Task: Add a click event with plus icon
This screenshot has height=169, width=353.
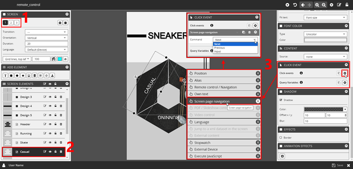Action: [x=344, y=73]
